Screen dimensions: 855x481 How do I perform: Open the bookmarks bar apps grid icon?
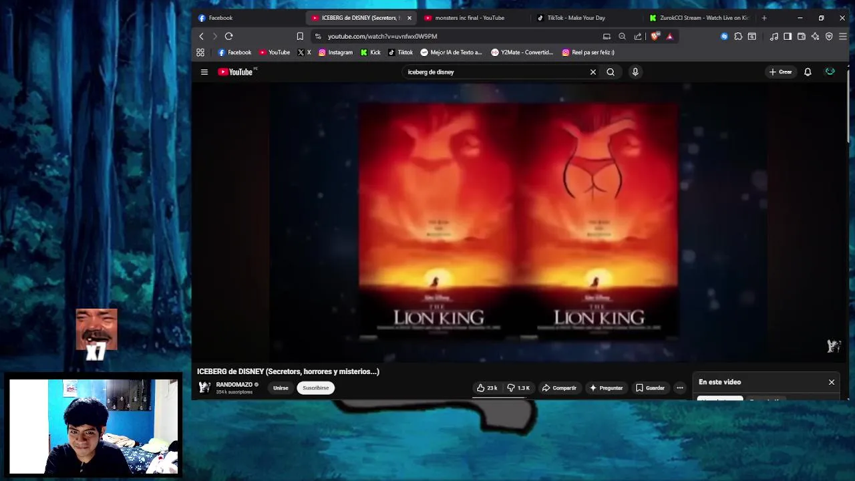[x=200, y=52]
